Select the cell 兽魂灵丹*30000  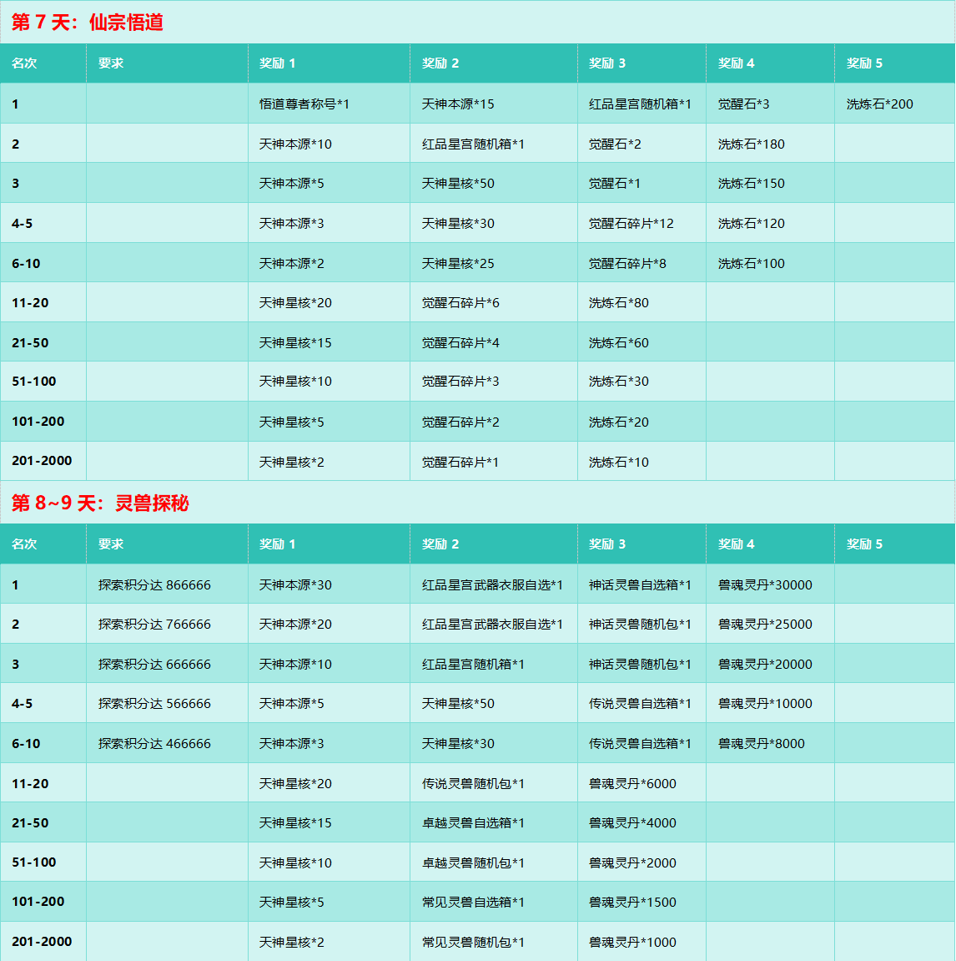770,584
